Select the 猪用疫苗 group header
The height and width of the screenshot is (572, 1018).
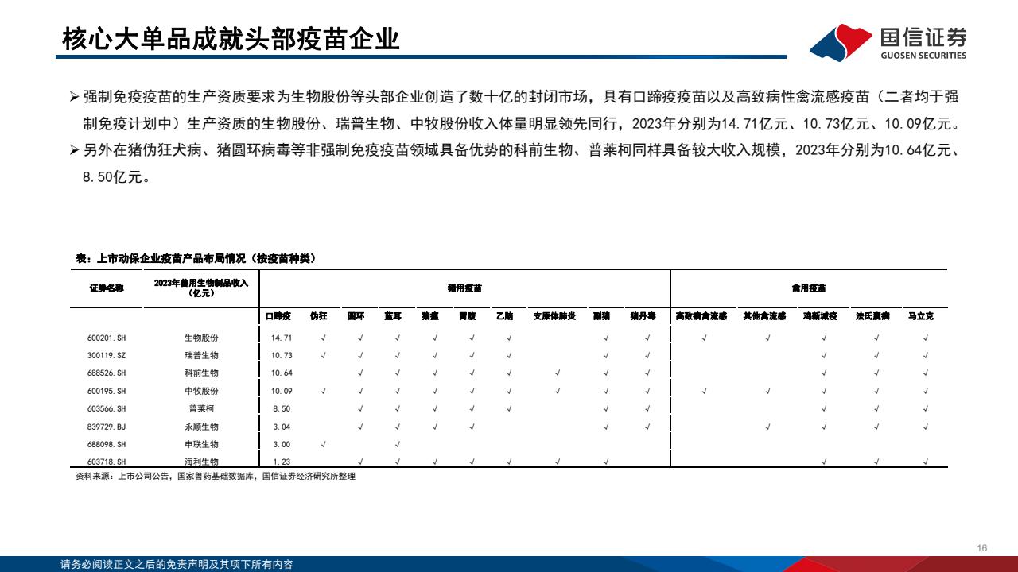[464, 288]
